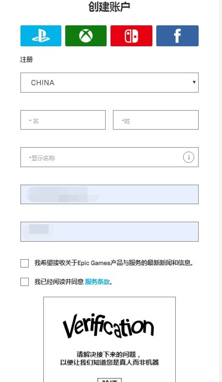The height and width of the screenshot is (382, 222).
Task: Check the Epic Games news checkbox
Action: (24, 263)
